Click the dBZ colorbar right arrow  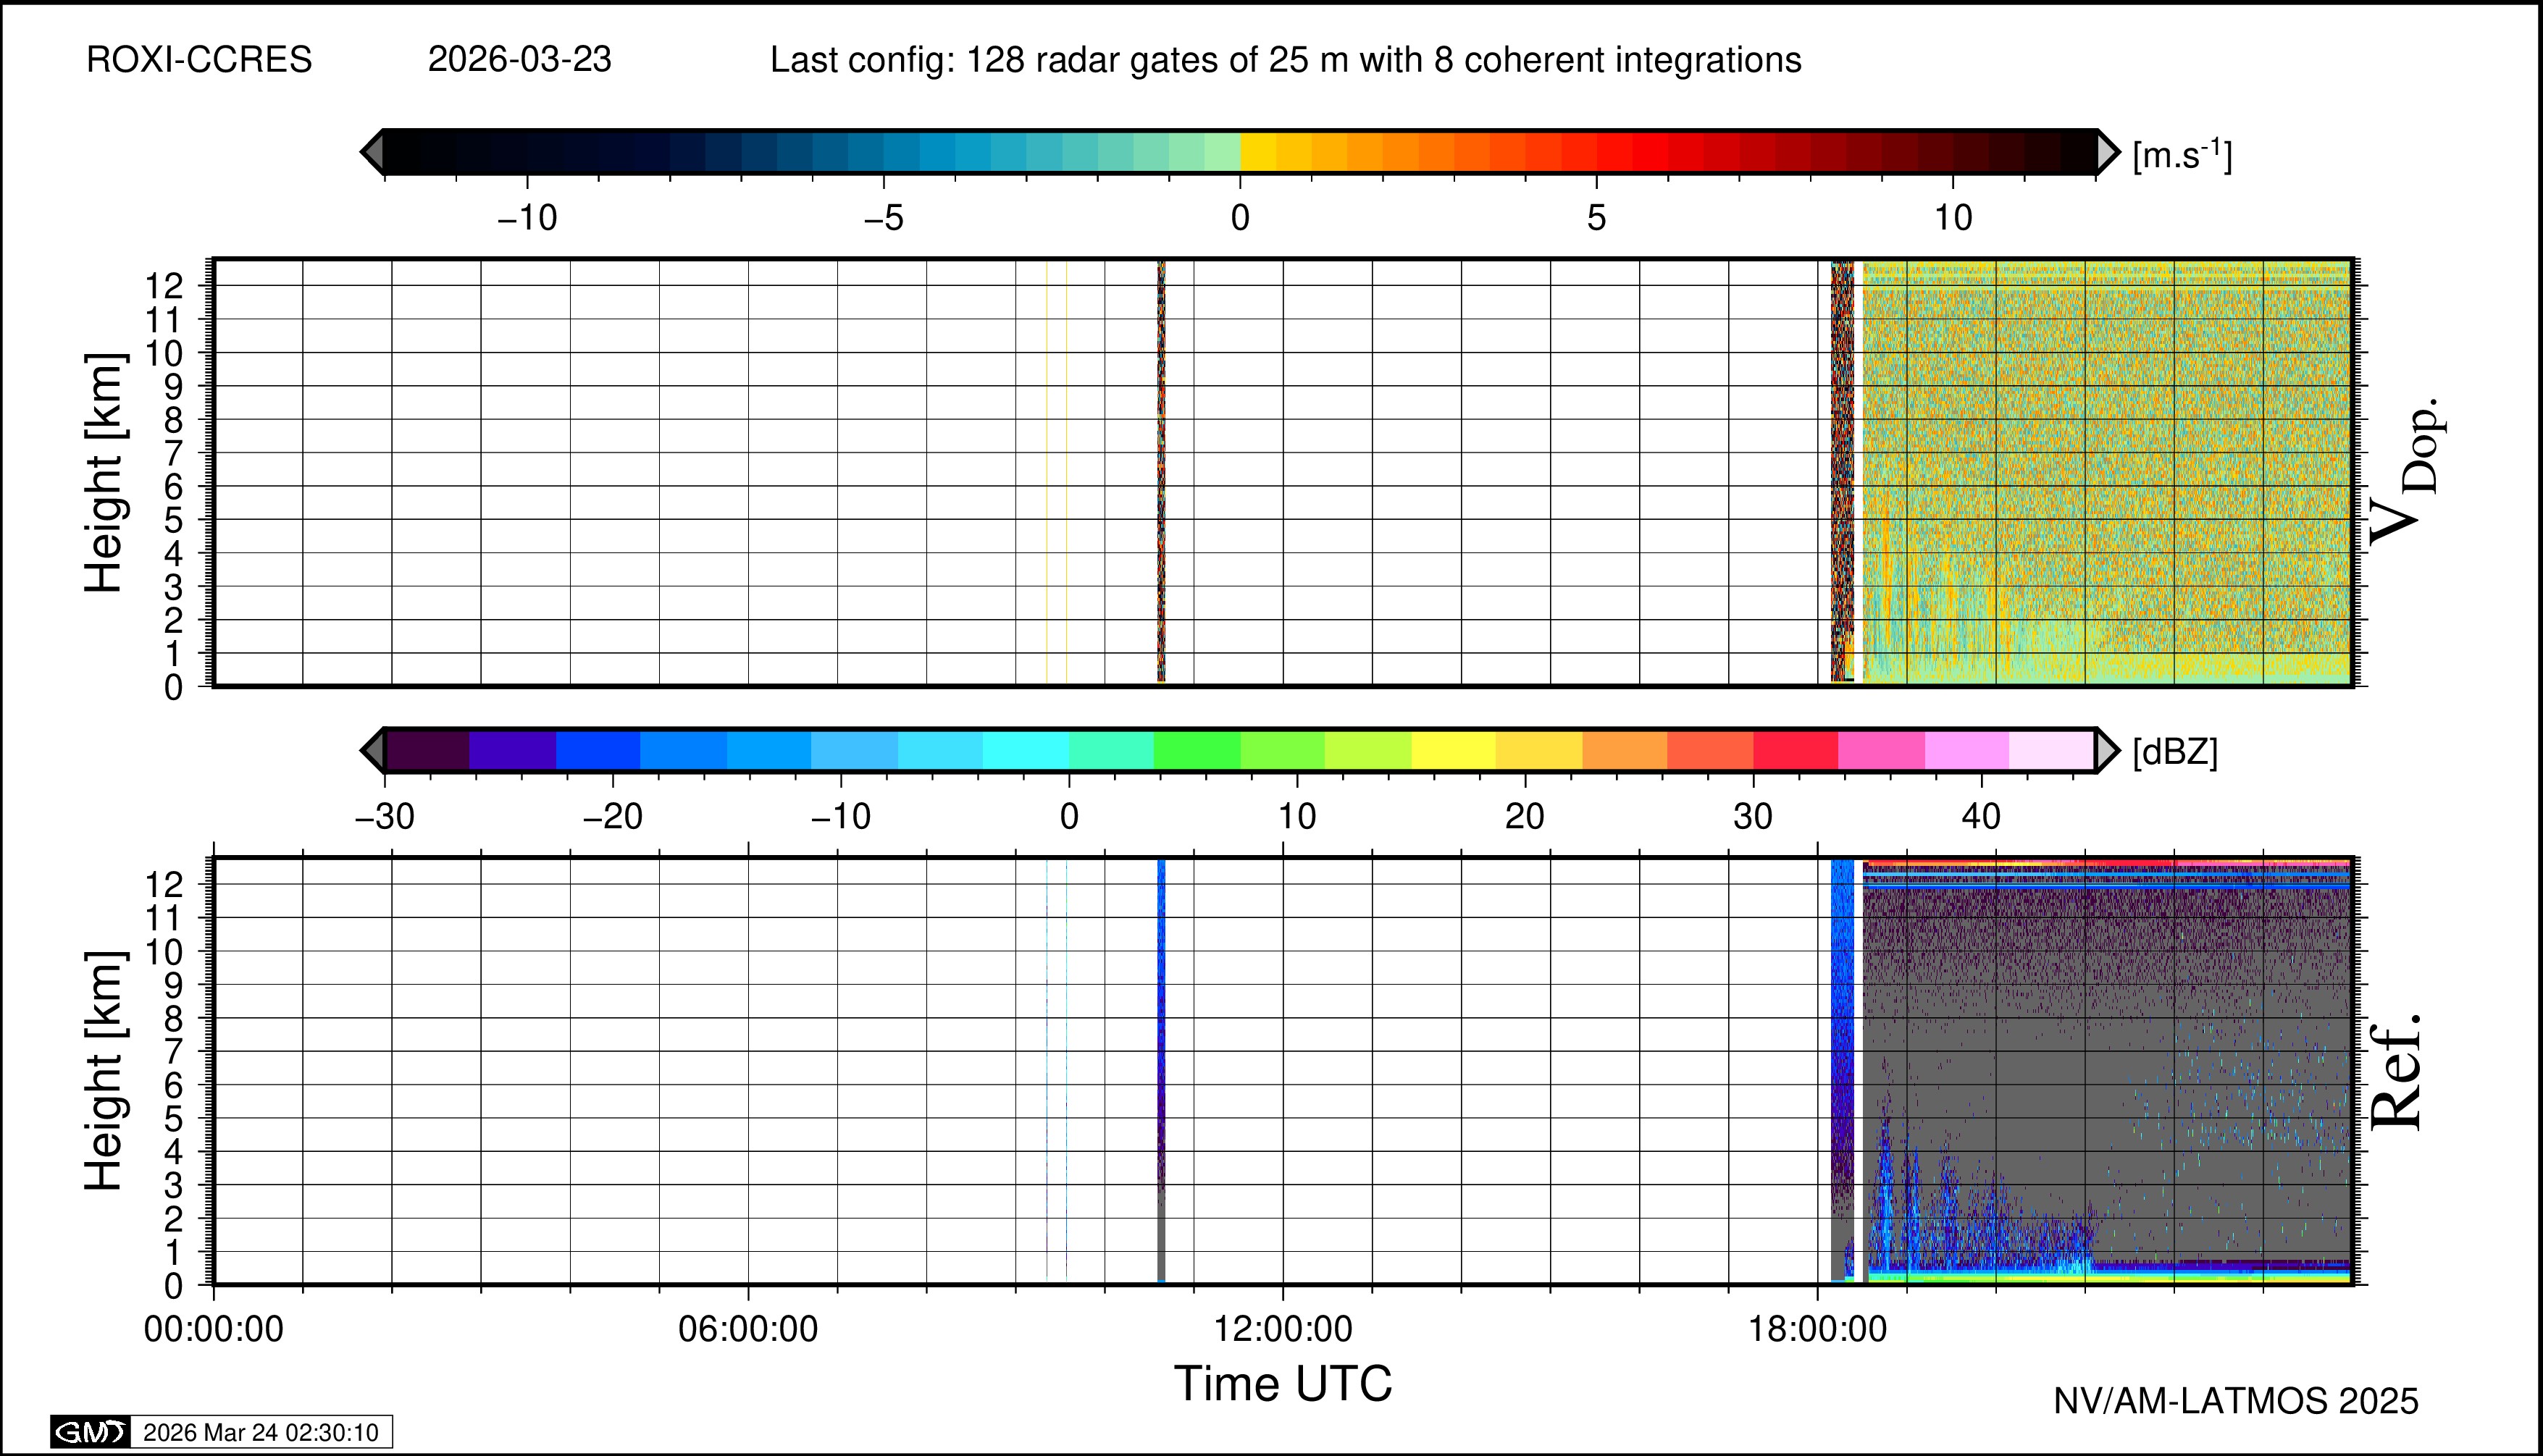coord(2107,750)
